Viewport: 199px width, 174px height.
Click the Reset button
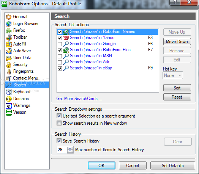click(x=177, y=97)
